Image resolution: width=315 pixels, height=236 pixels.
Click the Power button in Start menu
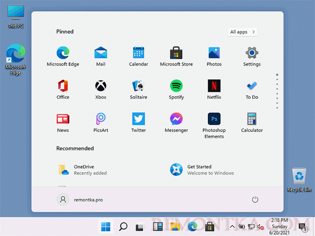[255, 200]
